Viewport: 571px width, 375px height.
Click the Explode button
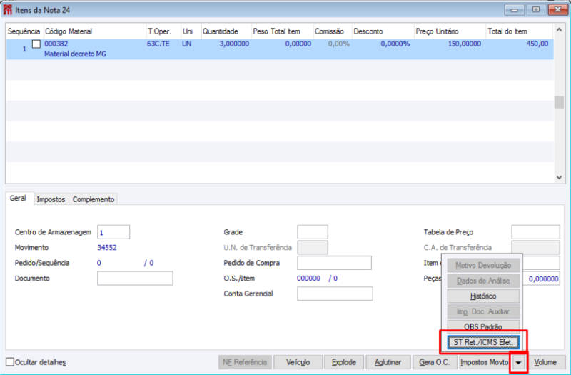[x=344, y=362]
